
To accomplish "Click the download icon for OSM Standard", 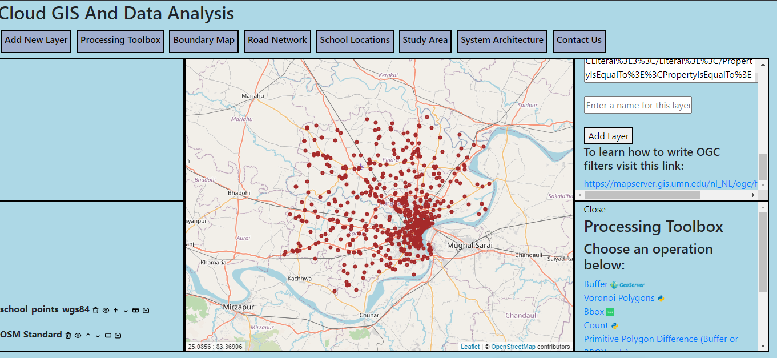I will pyautogui.click(x=118, y=336).
